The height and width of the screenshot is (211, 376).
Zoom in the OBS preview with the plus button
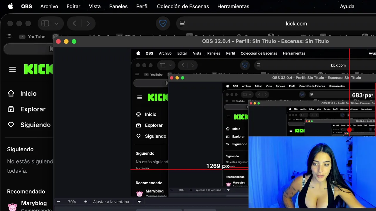point(85,202)
